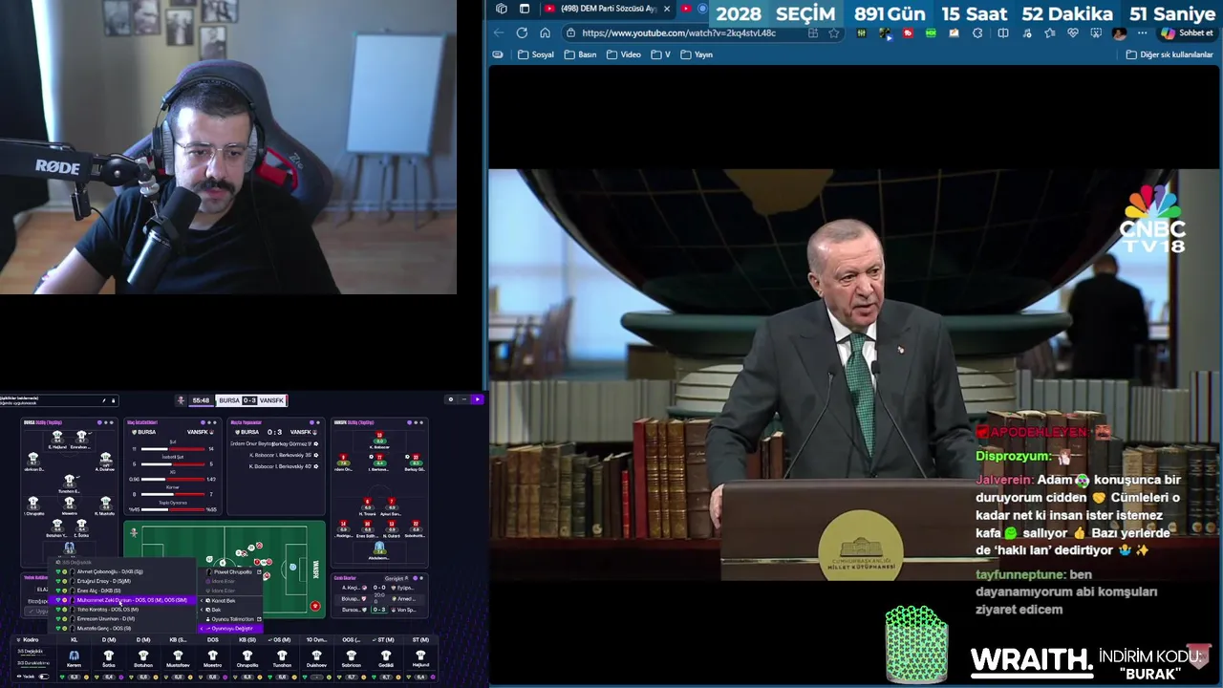Select Sobričan shirt in the Kadro bar
This screenshot has height=688, width=1223.
[x=351, y=656]
